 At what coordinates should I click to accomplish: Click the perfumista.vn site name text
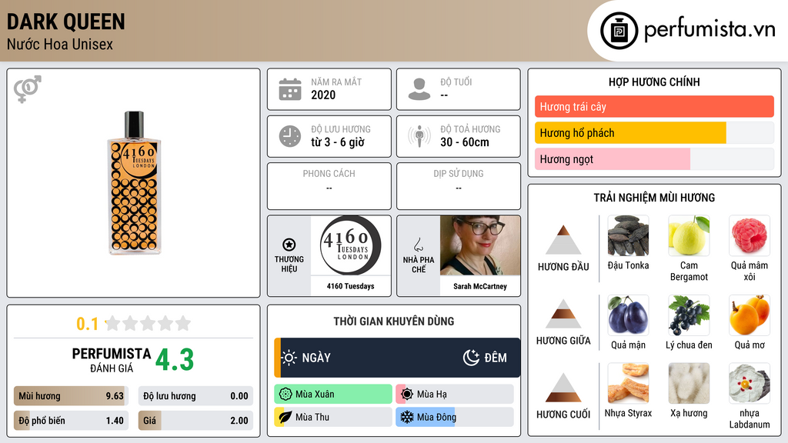(x=710, y=30)
